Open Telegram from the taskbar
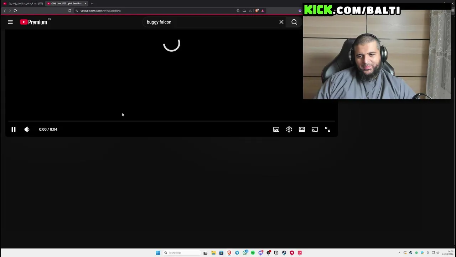Screen dimensions: 456x257 pyautogui.click(x=237, y=253)
